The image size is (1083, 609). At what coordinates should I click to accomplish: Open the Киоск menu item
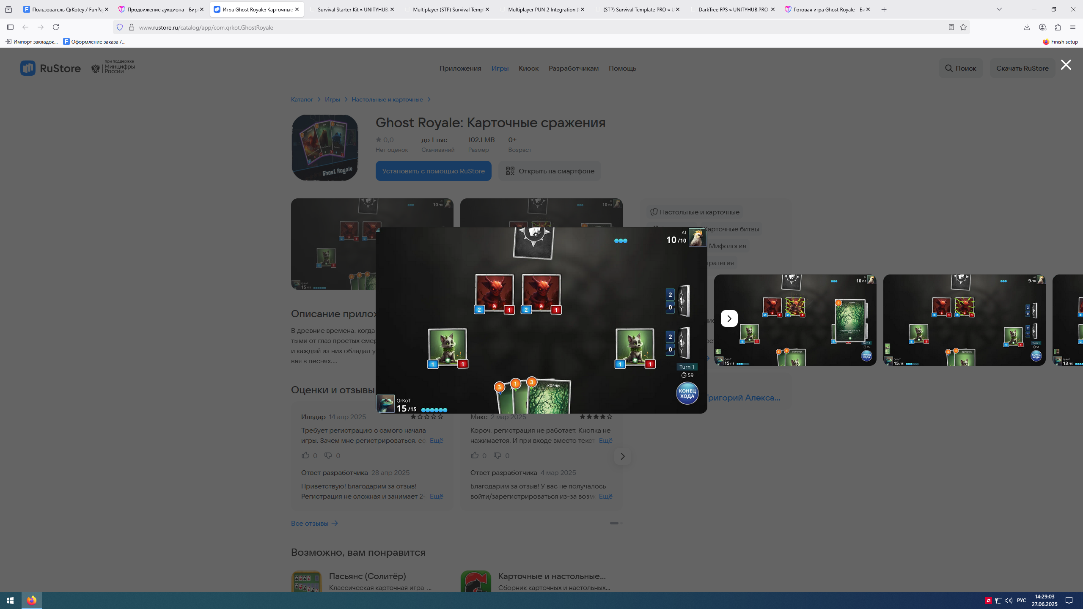[x=528, y=68]
